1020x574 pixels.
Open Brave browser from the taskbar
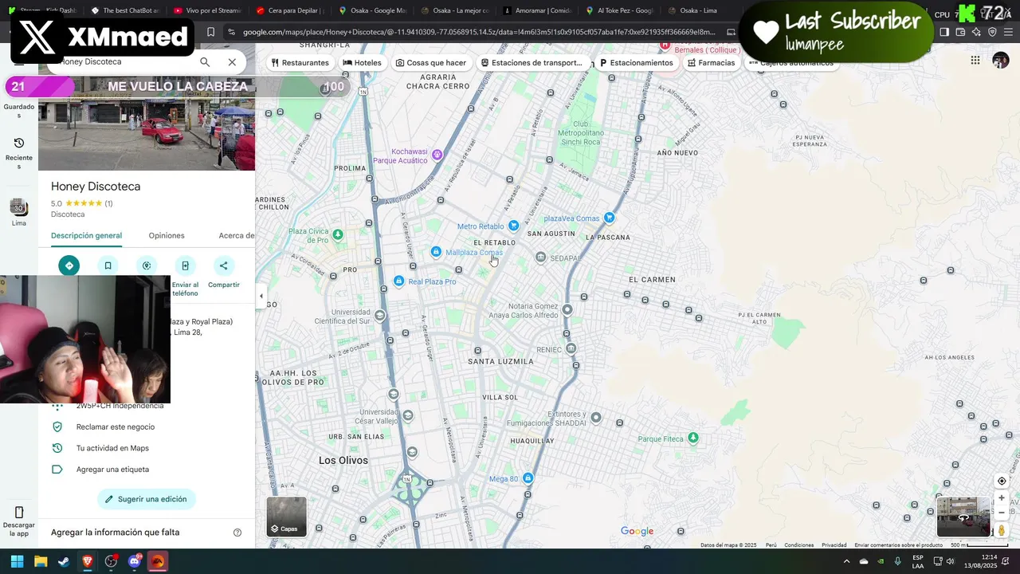coord(88,561)
